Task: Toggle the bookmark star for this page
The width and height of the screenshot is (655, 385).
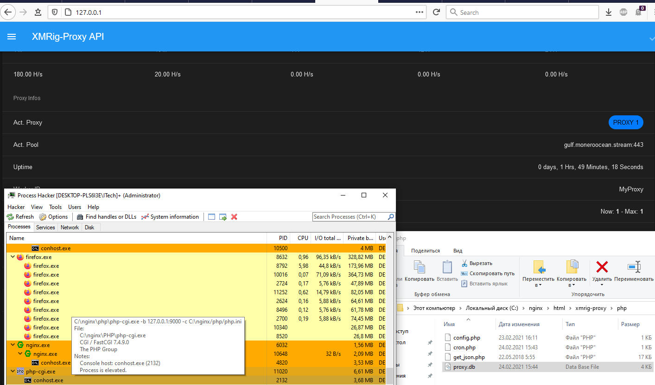Action: pos(38,12)
